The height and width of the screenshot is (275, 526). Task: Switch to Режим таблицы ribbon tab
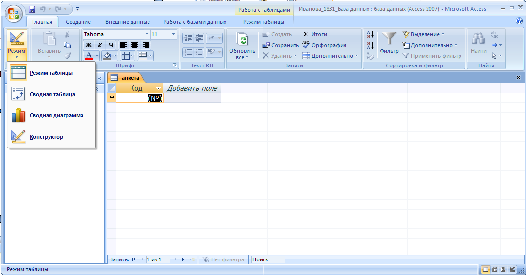click(x=263, y=22)
